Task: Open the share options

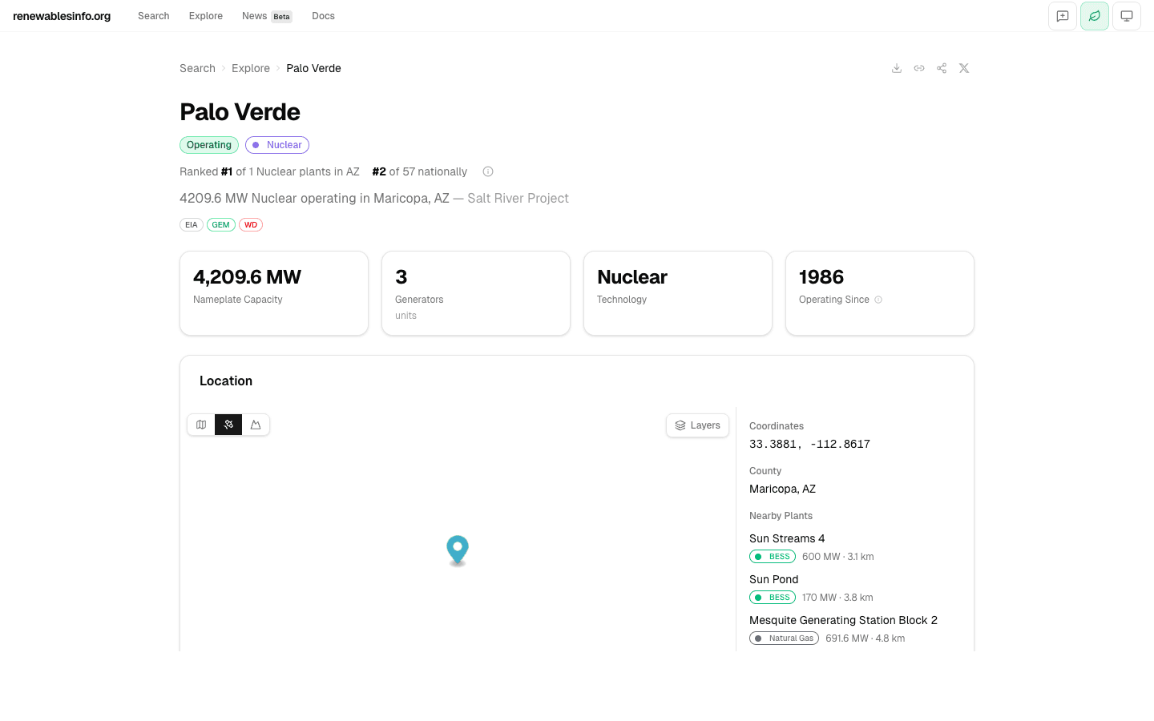Action: tap(942, 68)
